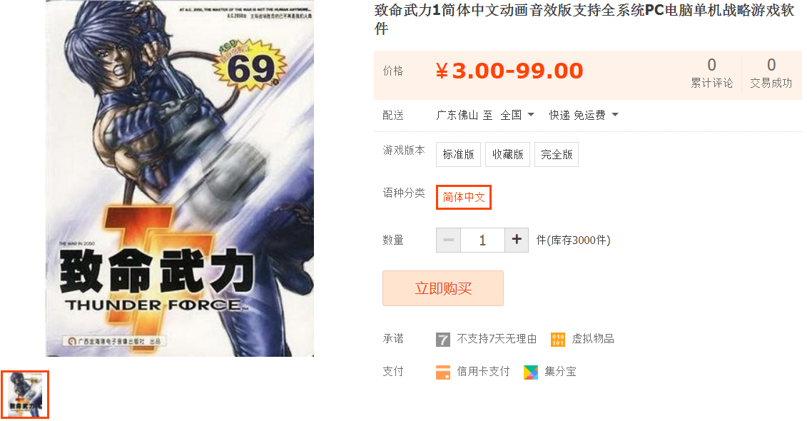Select the 收藏版 game version option

507,154
